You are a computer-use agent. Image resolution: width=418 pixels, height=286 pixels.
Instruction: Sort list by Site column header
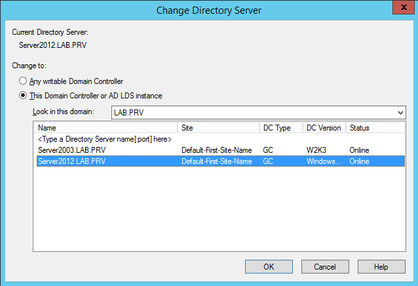[x=218, y=128]
